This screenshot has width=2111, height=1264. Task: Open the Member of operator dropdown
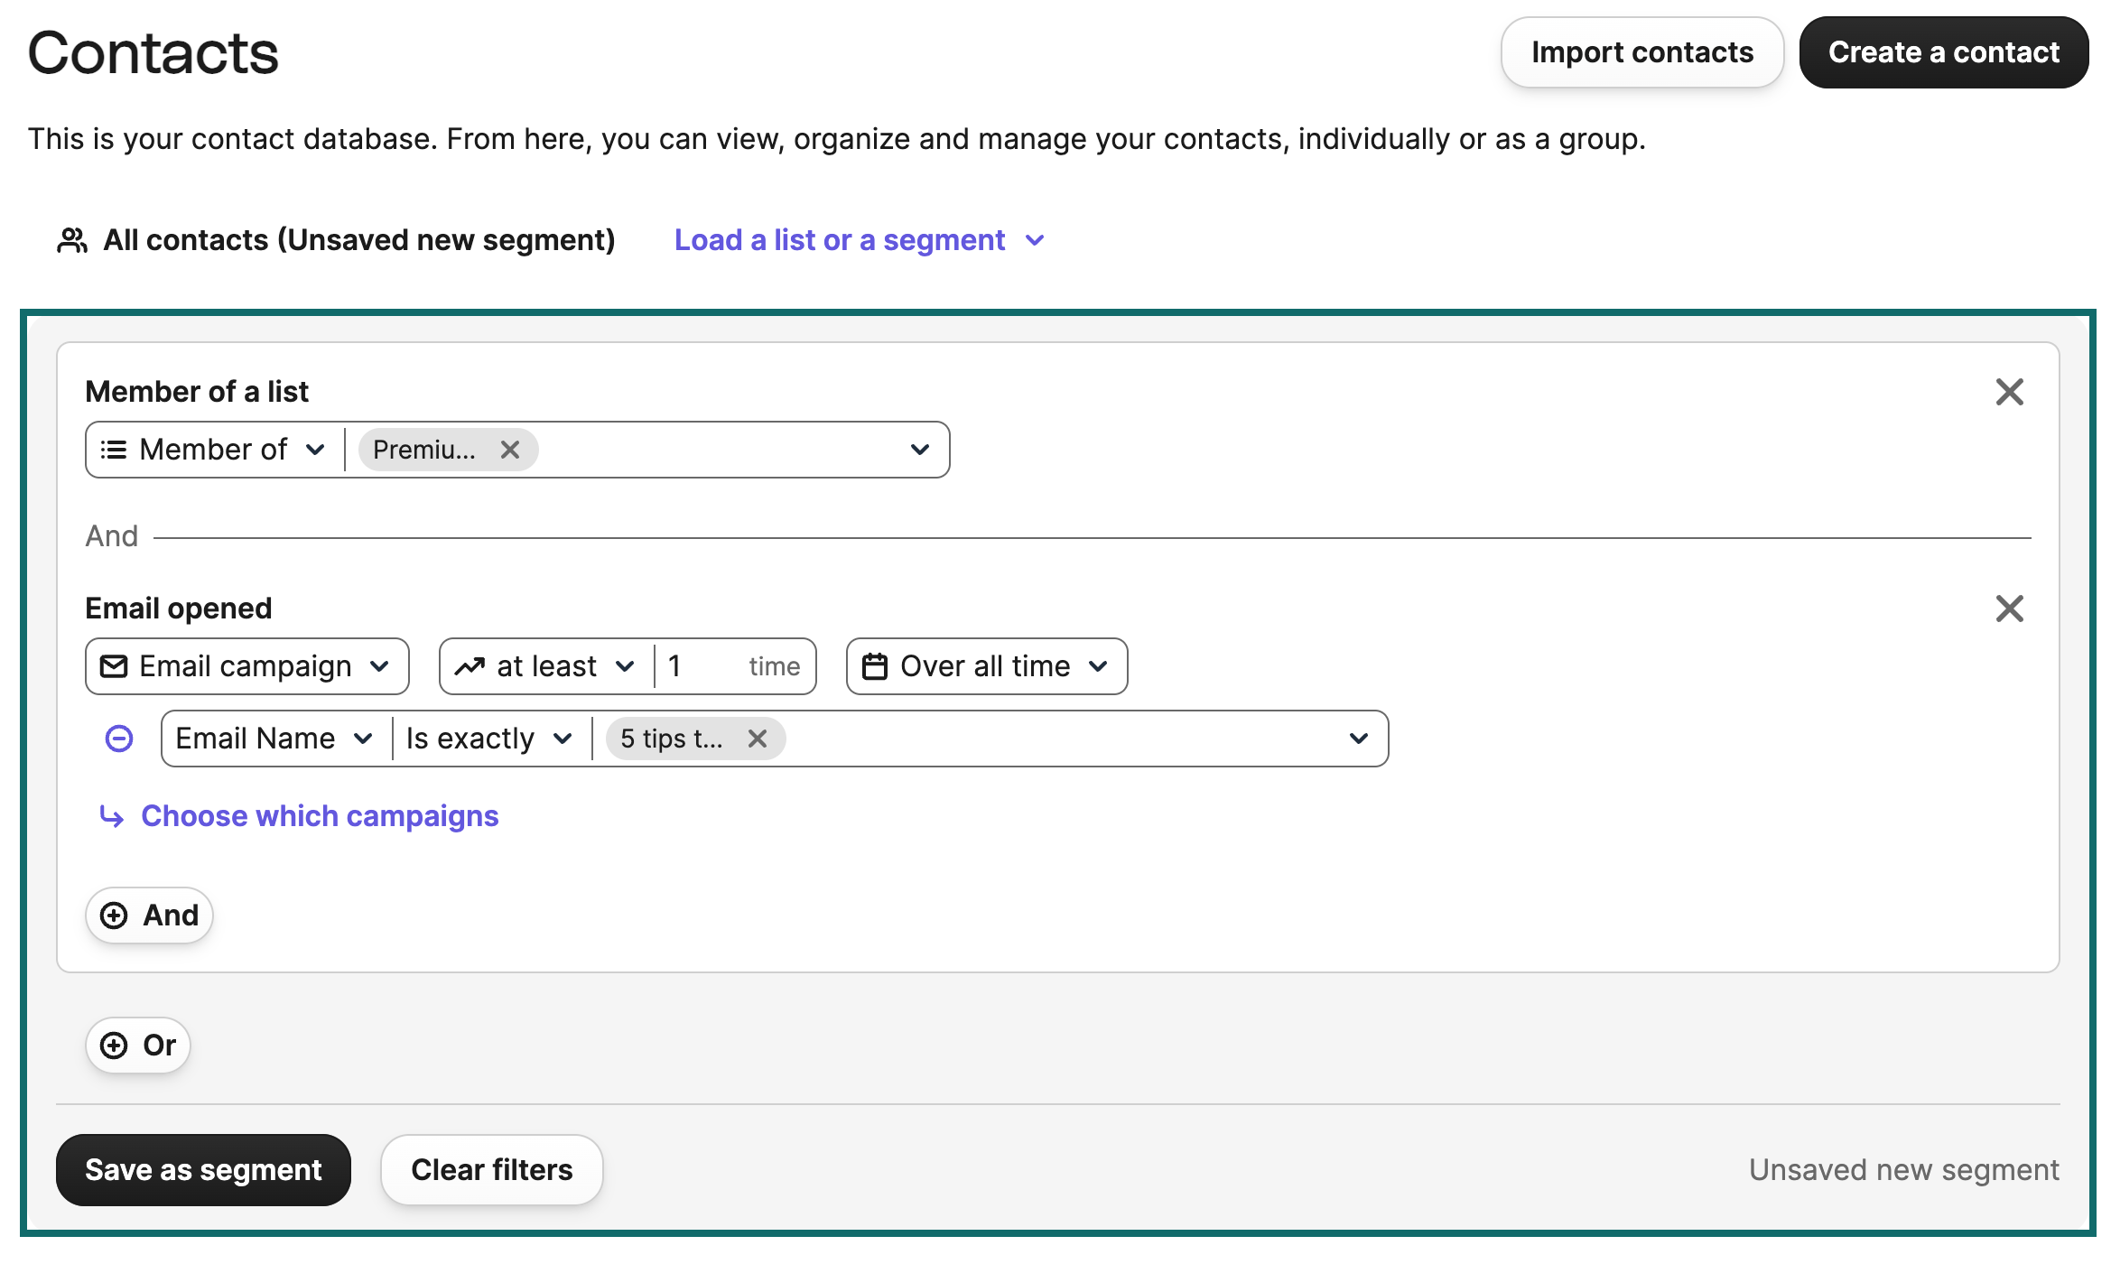(317, 449)
